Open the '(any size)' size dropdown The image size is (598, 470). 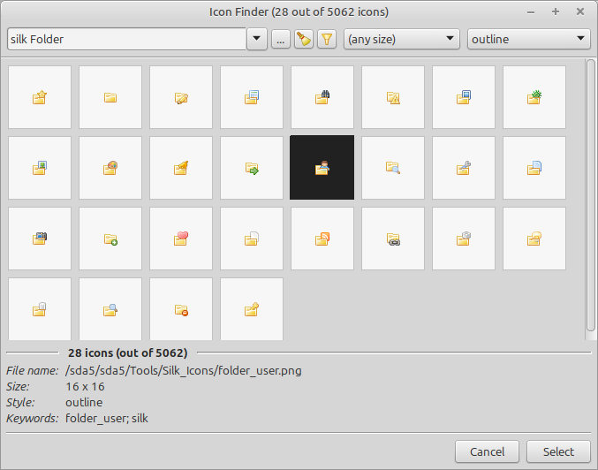(402, 39)
